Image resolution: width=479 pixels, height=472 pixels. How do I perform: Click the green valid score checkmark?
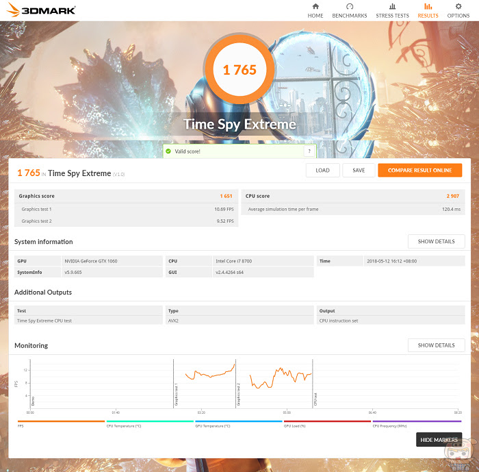(x=168, y=151)
